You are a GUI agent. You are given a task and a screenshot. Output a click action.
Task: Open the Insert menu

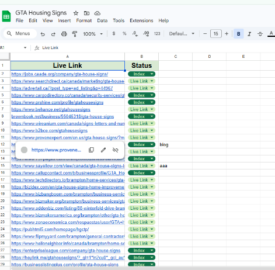point(64,20)
